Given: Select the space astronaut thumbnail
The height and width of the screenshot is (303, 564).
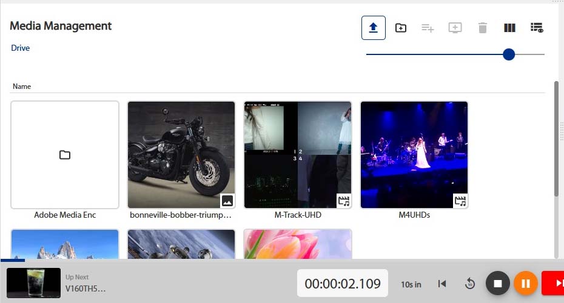Looking at the screenshot, I should click(181, 244).
